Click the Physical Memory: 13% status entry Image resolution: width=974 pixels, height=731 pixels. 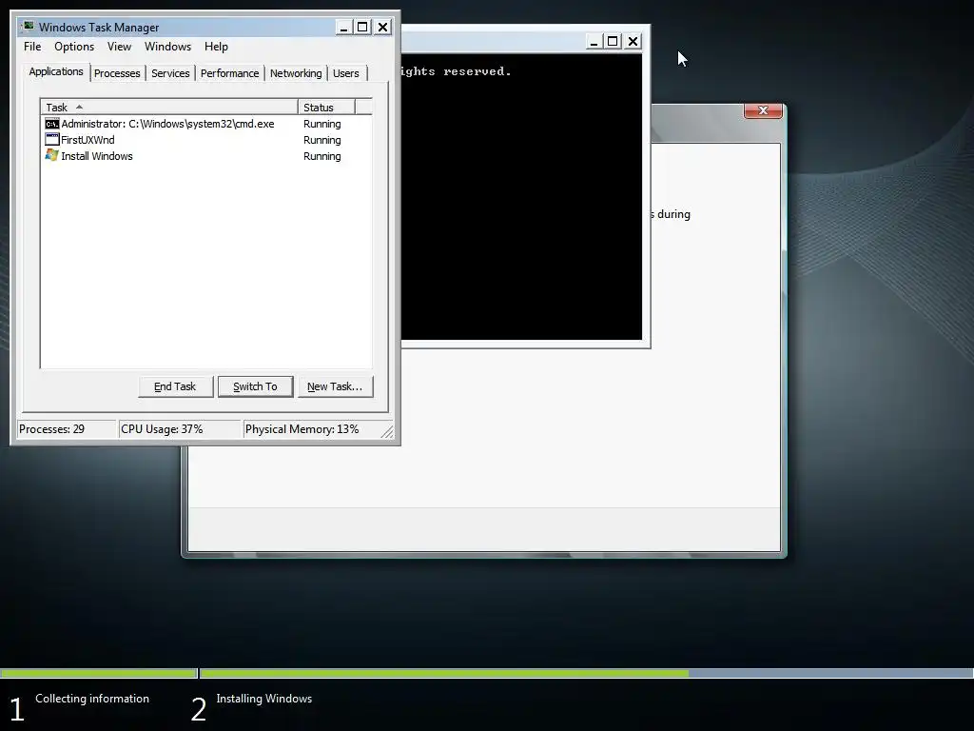pos(311,429)
